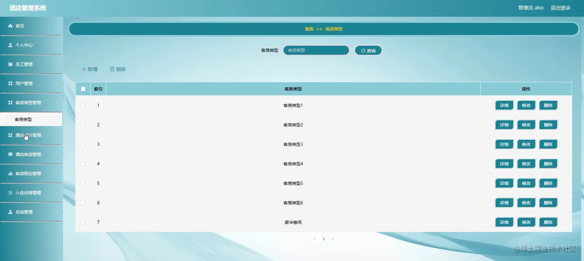Click page number 1 in pagination

(324, 239)
